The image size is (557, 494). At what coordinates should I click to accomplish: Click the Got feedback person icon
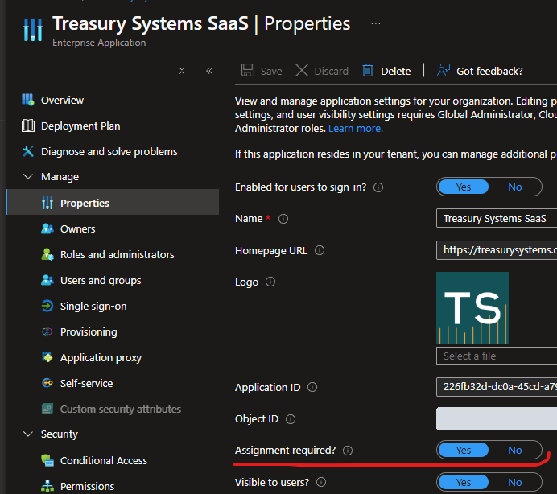click(444, 70)
